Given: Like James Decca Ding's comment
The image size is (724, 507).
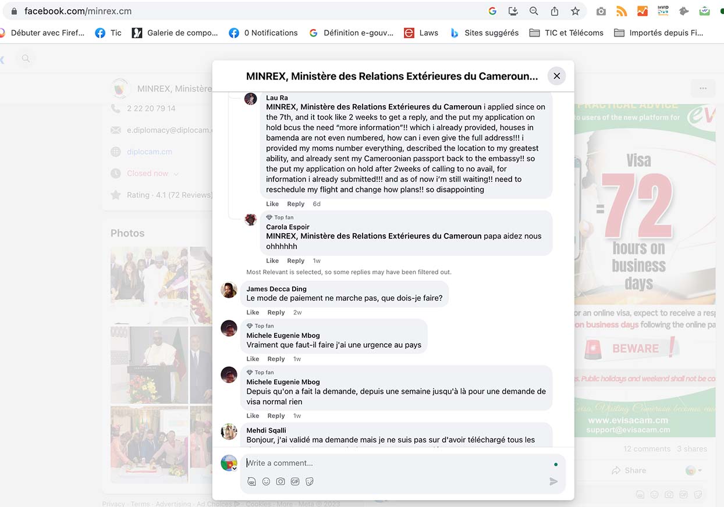Looking at the screenshot, I should (x=253, y=312).
